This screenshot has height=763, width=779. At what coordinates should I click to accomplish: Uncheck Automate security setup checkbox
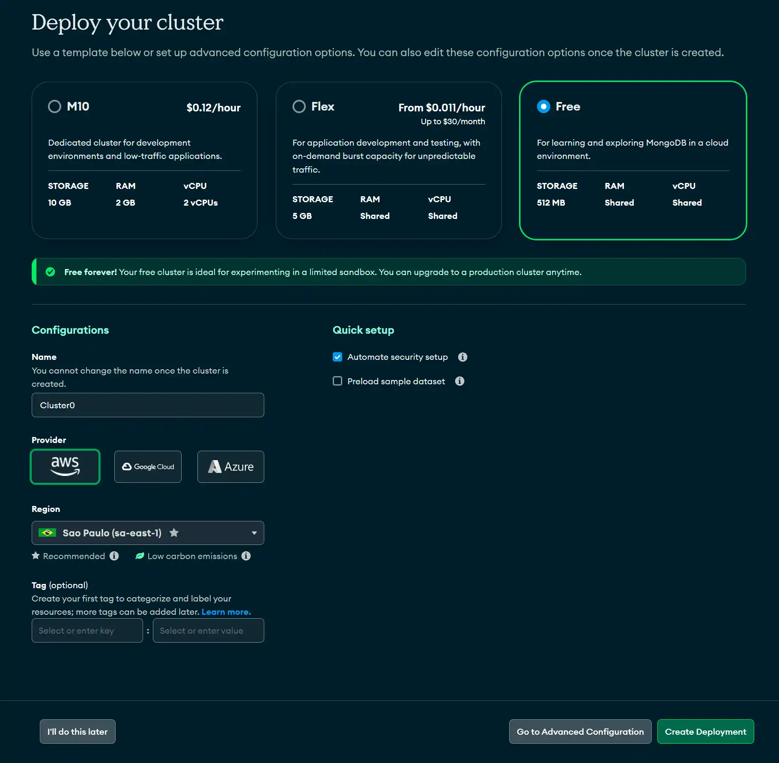(337, 357)
